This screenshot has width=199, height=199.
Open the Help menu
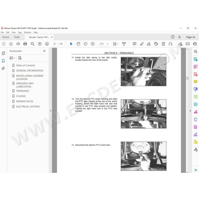click(x=36, y=32)
